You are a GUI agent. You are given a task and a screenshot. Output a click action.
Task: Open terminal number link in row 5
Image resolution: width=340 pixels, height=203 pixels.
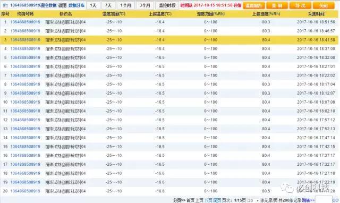[x=25, y=58]
